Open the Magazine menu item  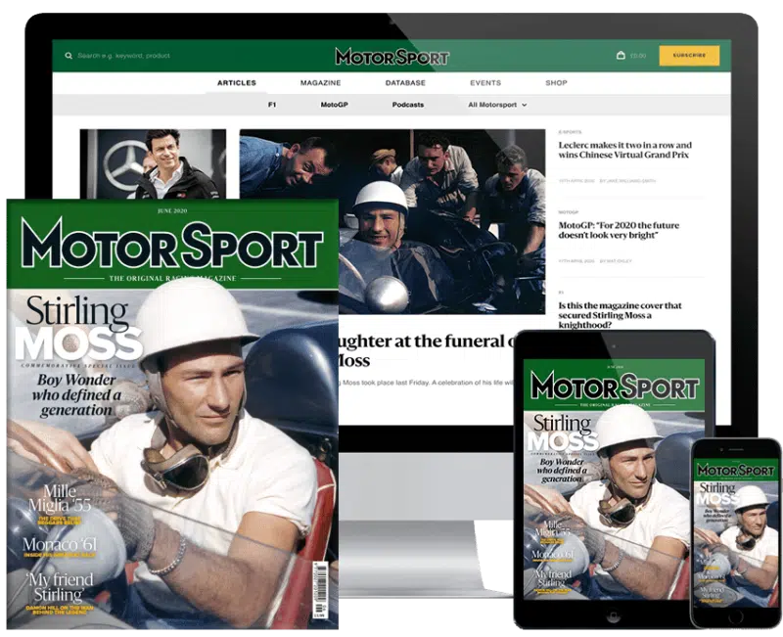coord(321,83)
